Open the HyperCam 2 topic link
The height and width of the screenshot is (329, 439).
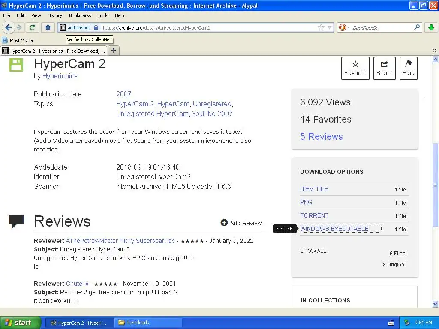[x=135, y=104]
